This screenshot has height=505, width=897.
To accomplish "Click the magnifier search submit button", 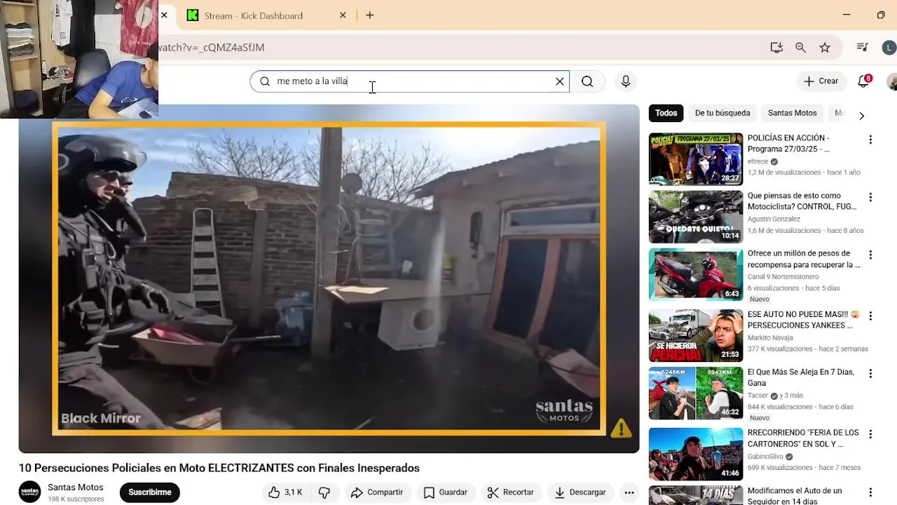I will coord(587,81).
